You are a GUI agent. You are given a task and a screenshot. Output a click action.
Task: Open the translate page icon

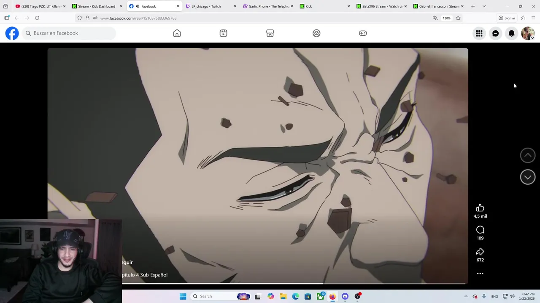(x=435, y=18)
